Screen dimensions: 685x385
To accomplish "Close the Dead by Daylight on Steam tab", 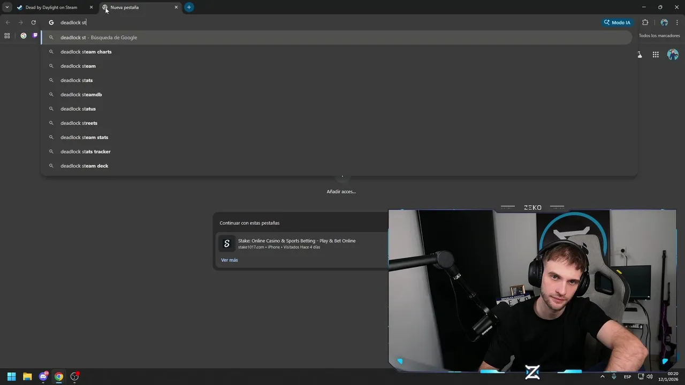I will click(91, 7).
